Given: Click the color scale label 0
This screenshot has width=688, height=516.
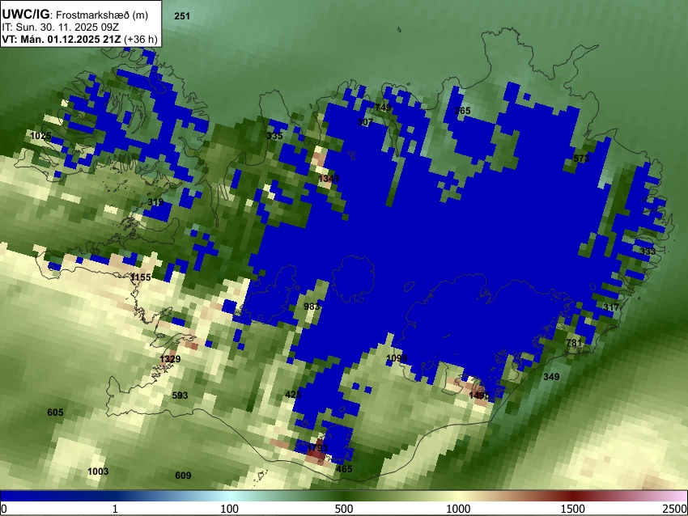Looking at the screenshot, I should (x=4, y=509).
